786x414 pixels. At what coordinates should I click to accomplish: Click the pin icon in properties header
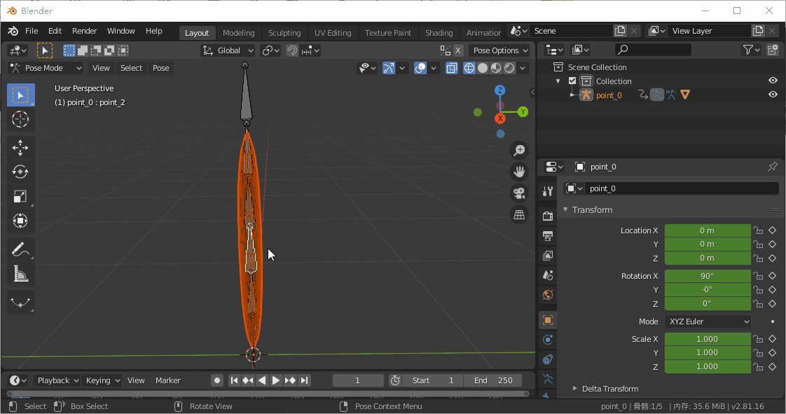[773, 167]
